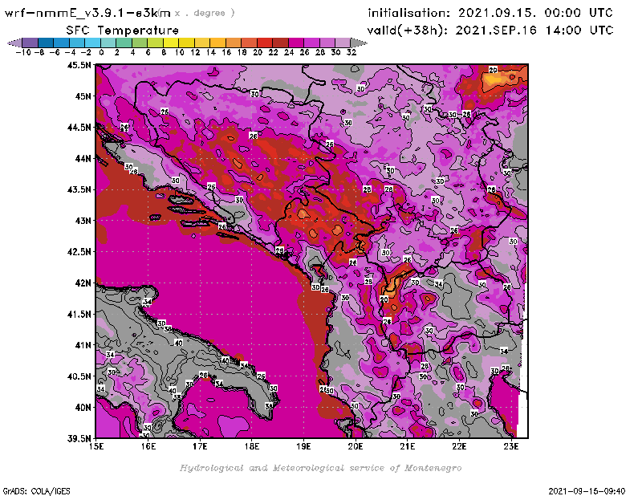Click 'Hydrological and Meteorological service of Montenegro' caption

(x=320, y=468)
